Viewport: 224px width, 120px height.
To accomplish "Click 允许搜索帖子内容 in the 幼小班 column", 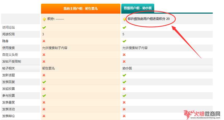I will (135, 48).
